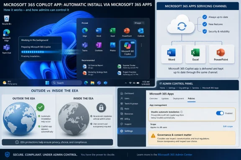The width and height of the screenshot is (241, 160).
Task: Click the info icon beside Disable automatic installation
Action: (182, 112)
